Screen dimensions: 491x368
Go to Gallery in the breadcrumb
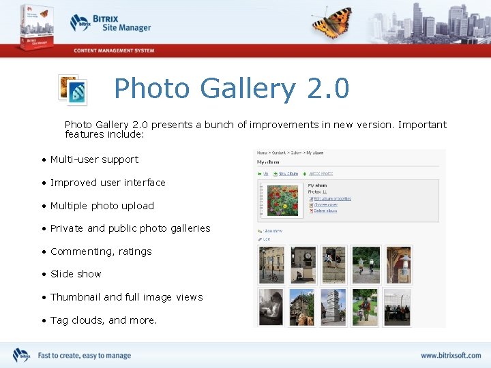tap(296, 153)
